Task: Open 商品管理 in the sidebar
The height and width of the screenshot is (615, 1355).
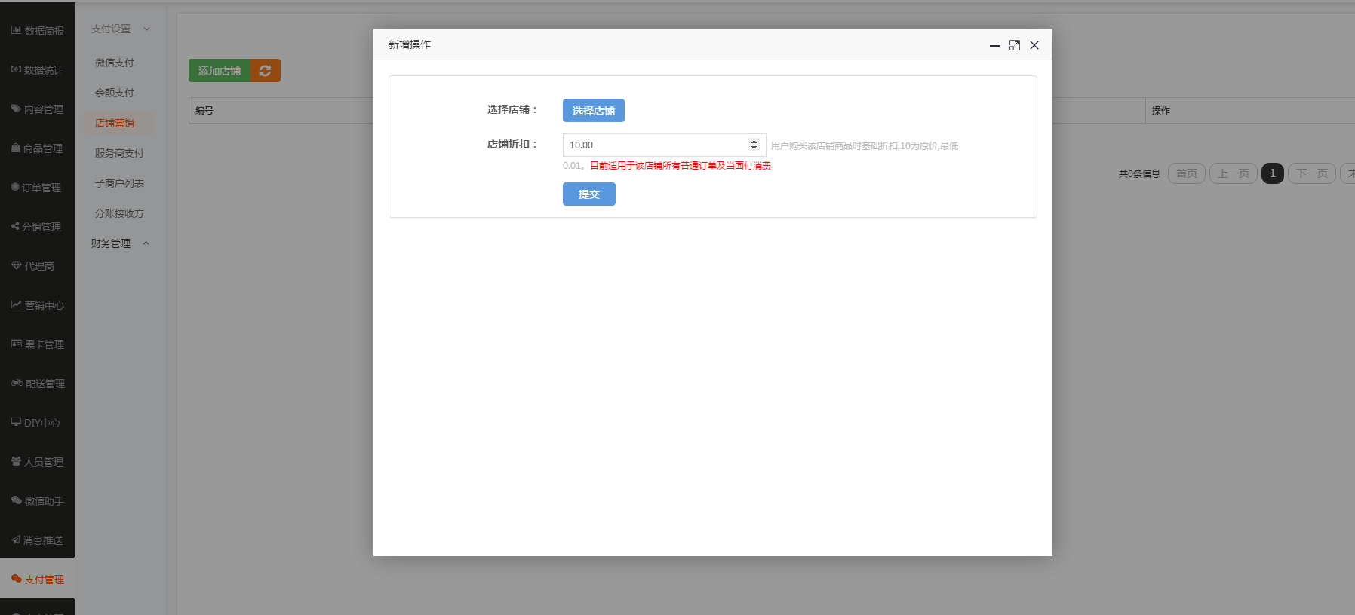Action: coord(38,148)
